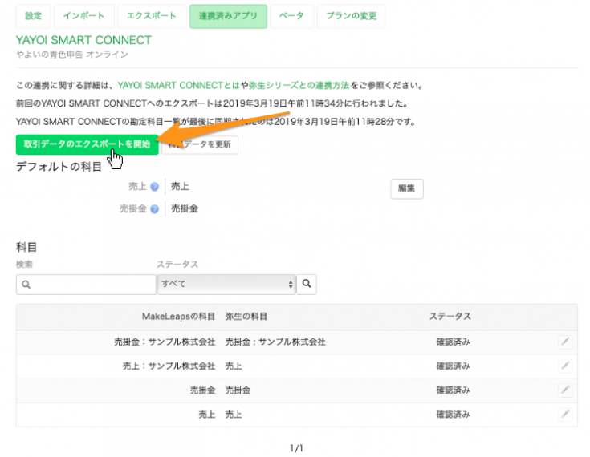Select the 連携済みアプリ tab
Viewport: 590px width, 457px height.
(x=228, y=16)
